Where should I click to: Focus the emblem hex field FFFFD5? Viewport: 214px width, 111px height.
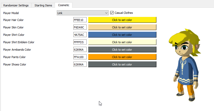(x=80, y=42)
